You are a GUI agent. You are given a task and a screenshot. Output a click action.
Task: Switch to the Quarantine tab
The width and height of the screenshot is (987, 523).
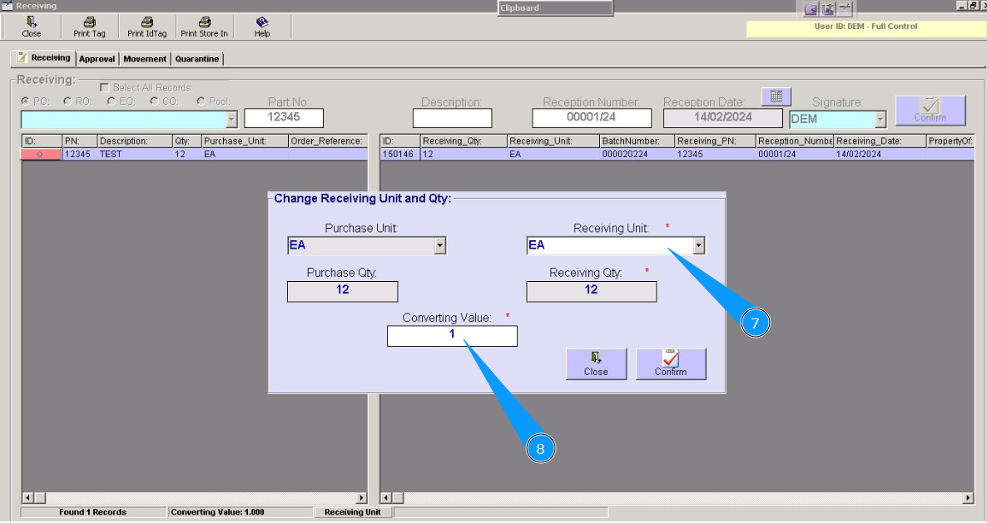(197, 59)
